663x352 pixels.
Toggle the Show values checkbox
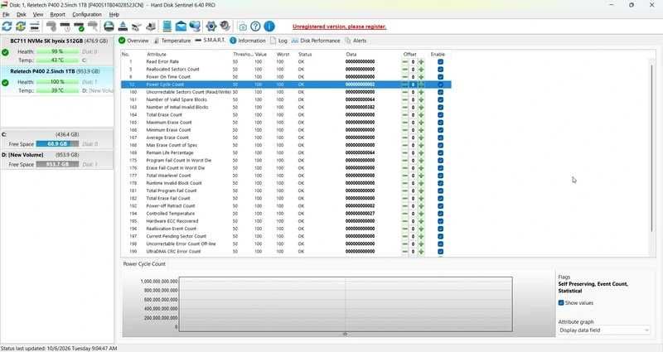click(561, 303)
